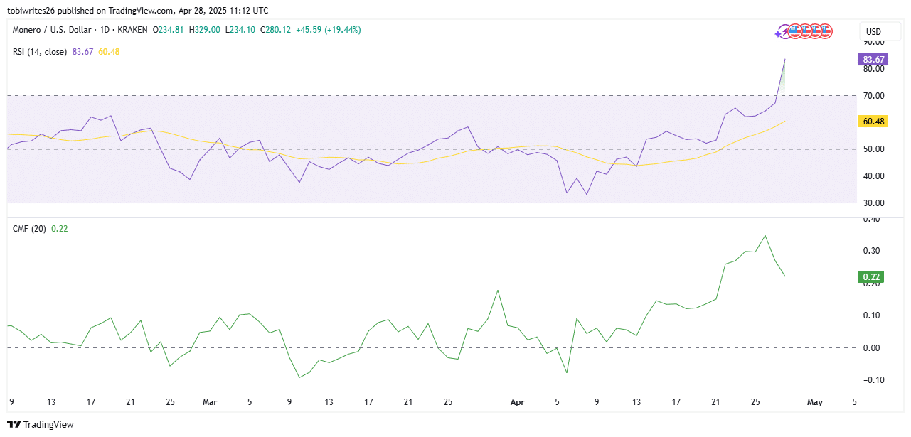911x437 pixels.
Task: Click the 30.00 RSI scale value
Action: pos(873,203)
